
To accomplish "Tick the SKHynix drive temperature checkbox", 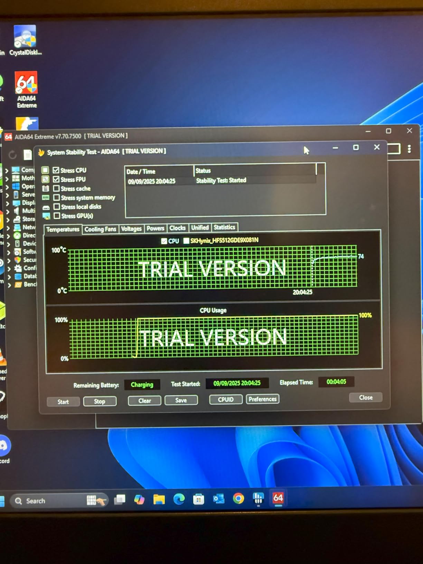I will coord(186,241).
